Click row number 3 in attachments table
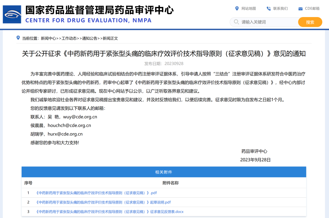The image size is (329, 218). [28, 212]
